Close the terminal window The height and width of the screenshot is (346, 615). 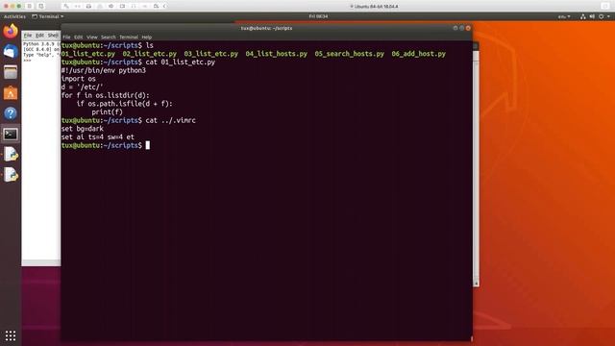(468, 28)
